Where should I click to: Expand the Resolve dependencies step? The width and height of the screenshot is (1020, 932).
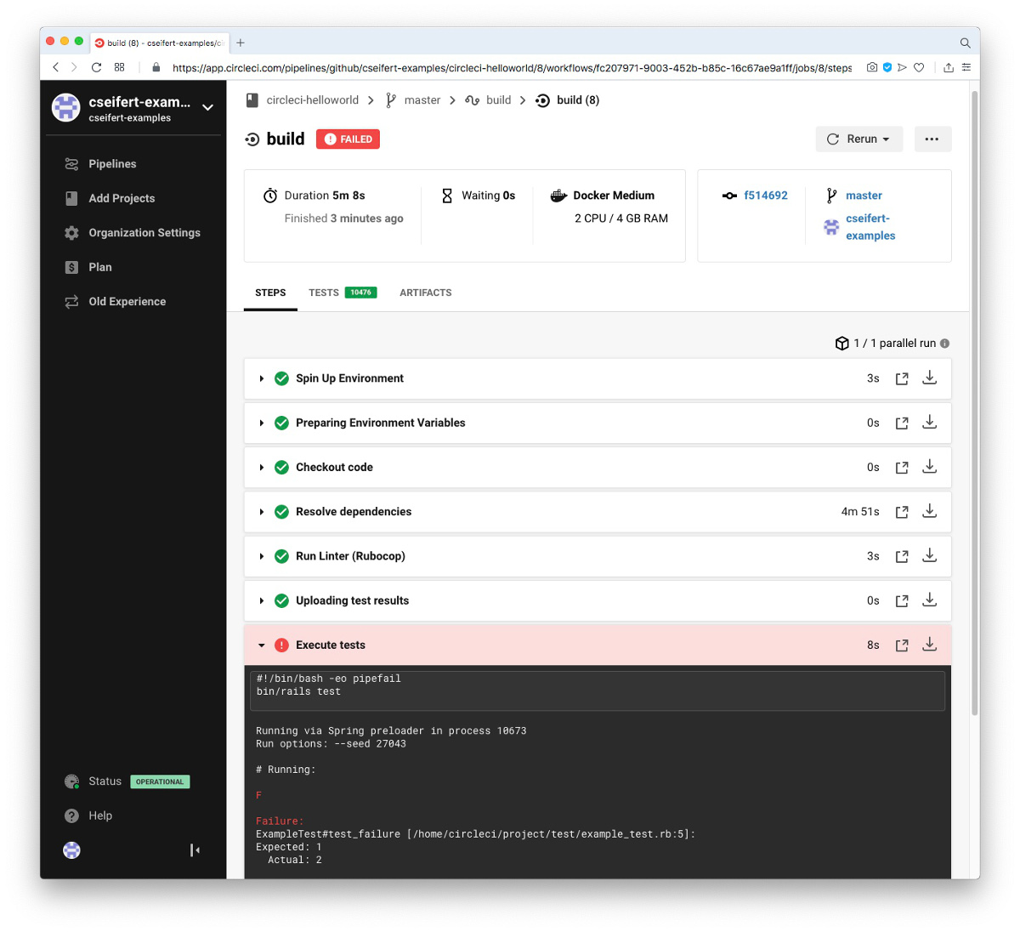coord(262,512)
